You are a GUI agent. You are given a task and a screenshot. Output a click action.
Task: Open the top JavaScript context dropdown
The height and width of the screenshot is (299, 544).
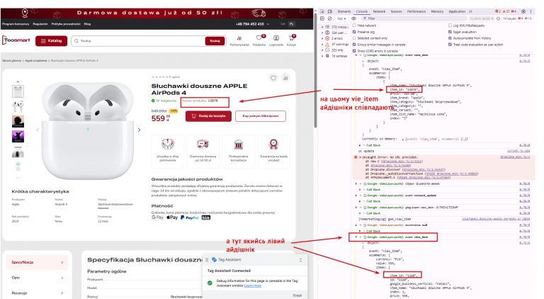[341, 18]
